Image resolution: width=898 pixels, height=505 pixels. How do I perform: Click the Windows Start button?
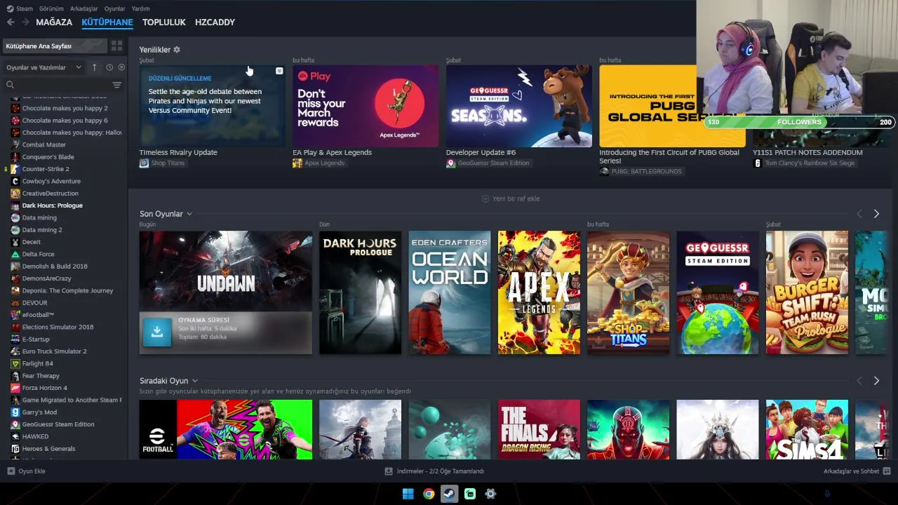click(408, 494)
